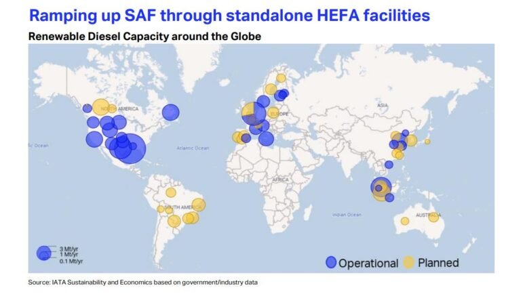Viewport: 521px width, 294px height.
Task: Select the Planned legend label
Action: tap(438, 263)
